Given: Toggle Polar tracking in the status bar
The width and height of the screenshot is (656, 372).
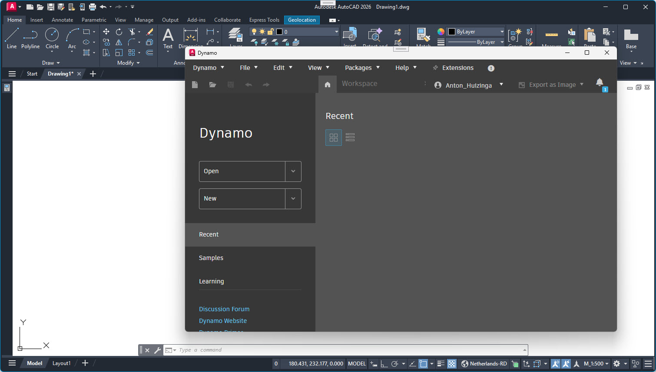Looking at the screenshot, I should pos(394,364).
